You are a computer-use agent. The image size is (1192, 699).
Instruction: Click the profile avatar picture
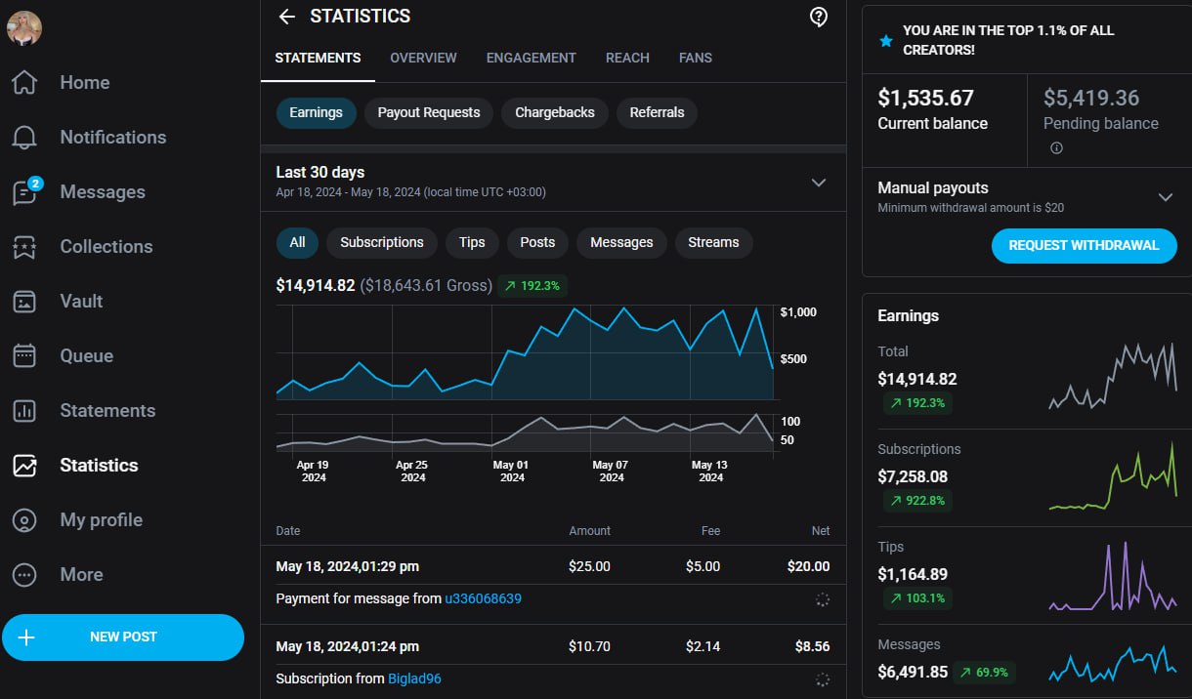24,28
